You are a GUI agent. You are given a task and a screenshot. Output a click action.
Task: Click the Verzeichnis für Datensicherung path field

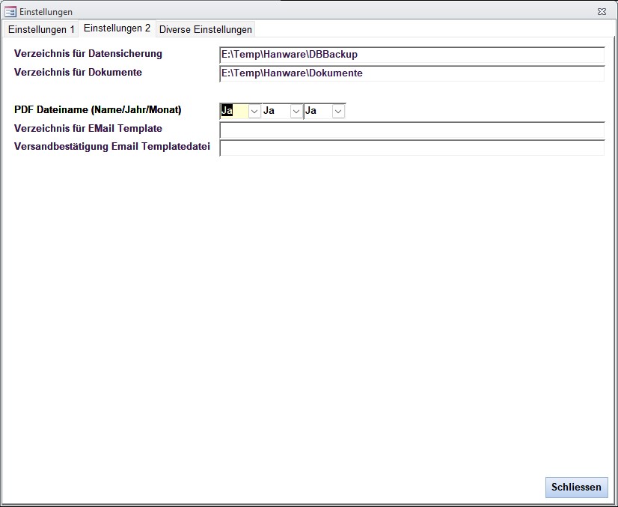click(x=412, y=55)
